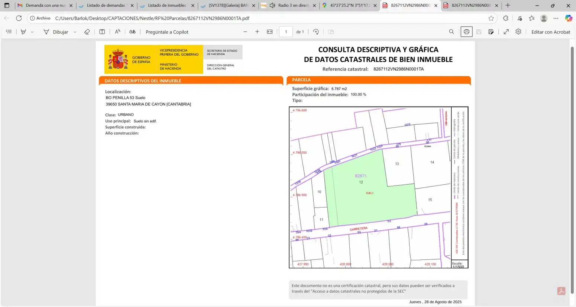The image size is (576, 307).
Task: Close the Listado de demandas tab
Action: [132, 6]
